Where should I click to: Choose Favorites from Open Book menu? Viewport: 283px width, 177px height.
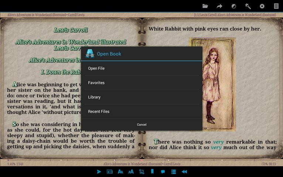coord(141,83)
